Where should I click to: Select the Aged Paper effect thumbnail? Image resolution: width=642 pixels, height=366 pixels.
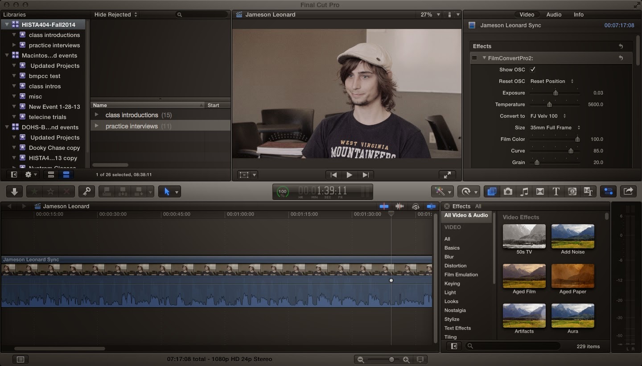pos(573,276)
